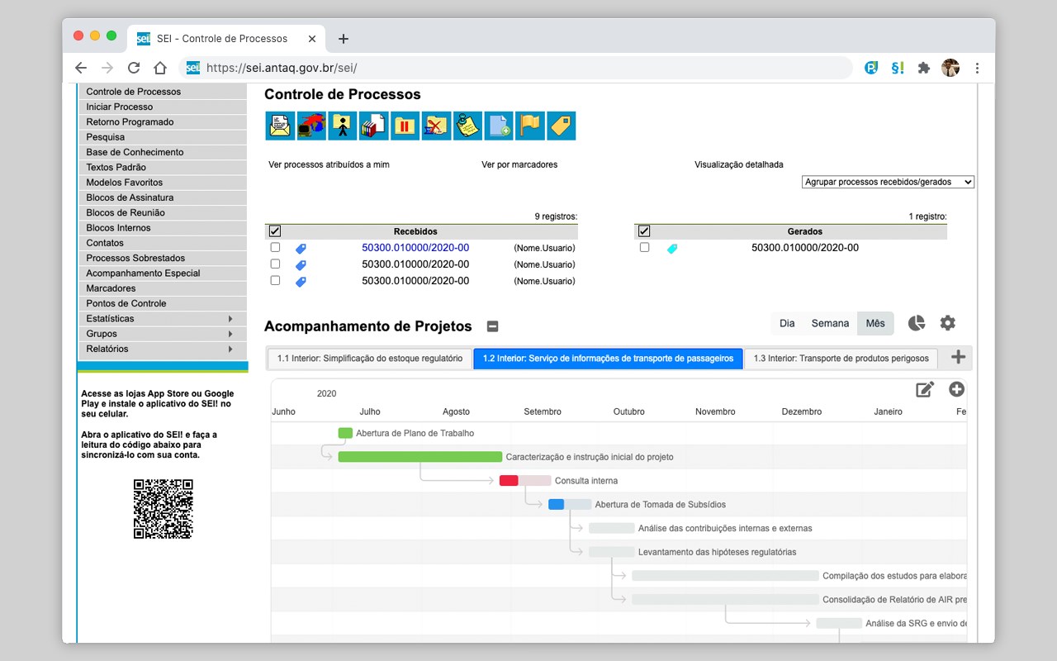
Task: Click Ver processos atribuídos a mim link
Action: tap(329, 164)
